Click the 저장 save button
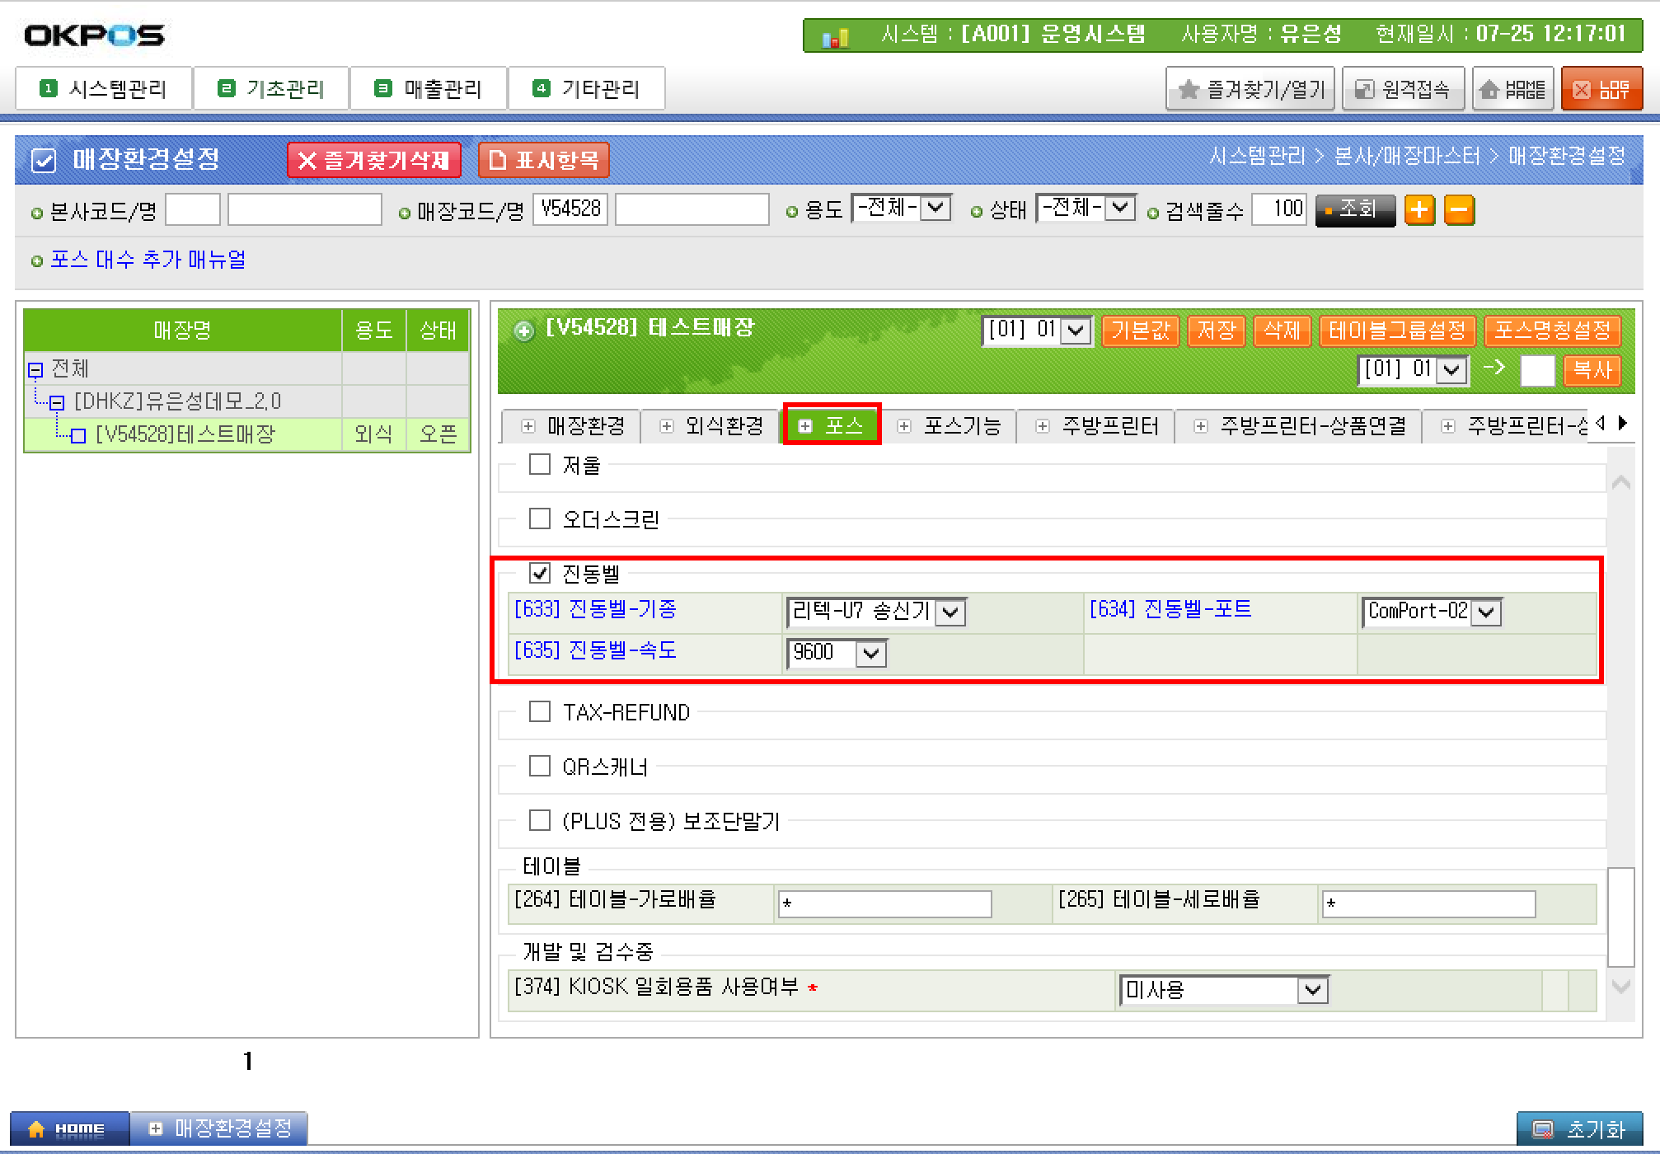 tap(1216, 331)
